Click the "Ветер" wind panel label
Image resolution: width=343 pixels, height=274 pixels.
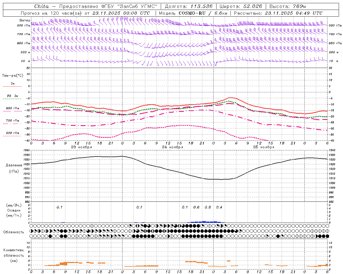point(25,20)
